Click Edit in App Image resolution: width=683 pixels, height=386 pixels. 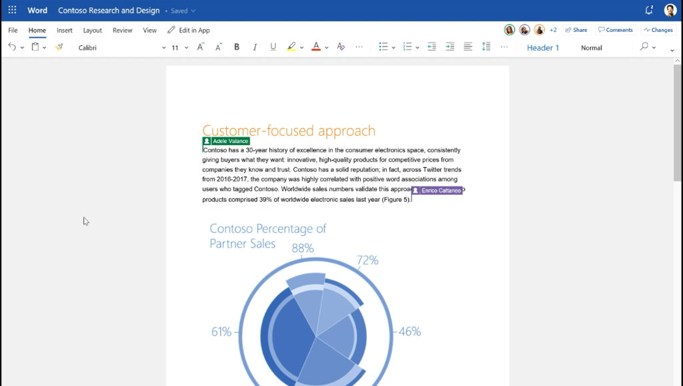click(x=189, y=30)
